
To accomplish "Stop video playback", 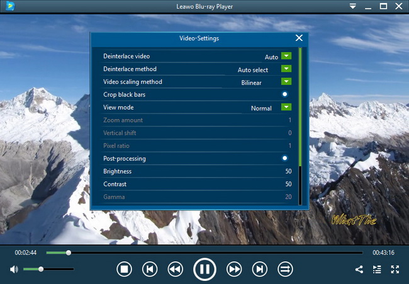I will (124, 270).
